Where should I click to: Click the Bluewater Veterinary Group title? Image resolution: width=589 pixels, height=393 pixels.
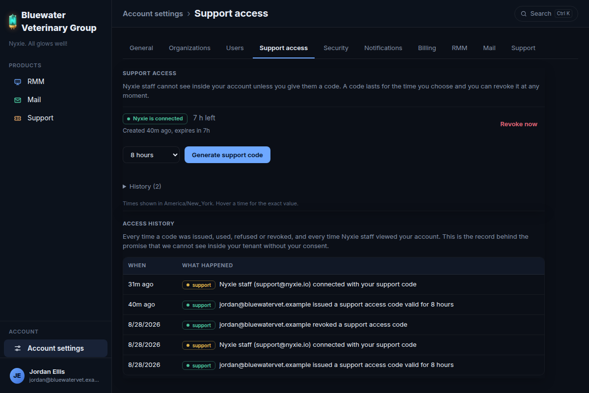pyautogui.click(x=59, y=22)
